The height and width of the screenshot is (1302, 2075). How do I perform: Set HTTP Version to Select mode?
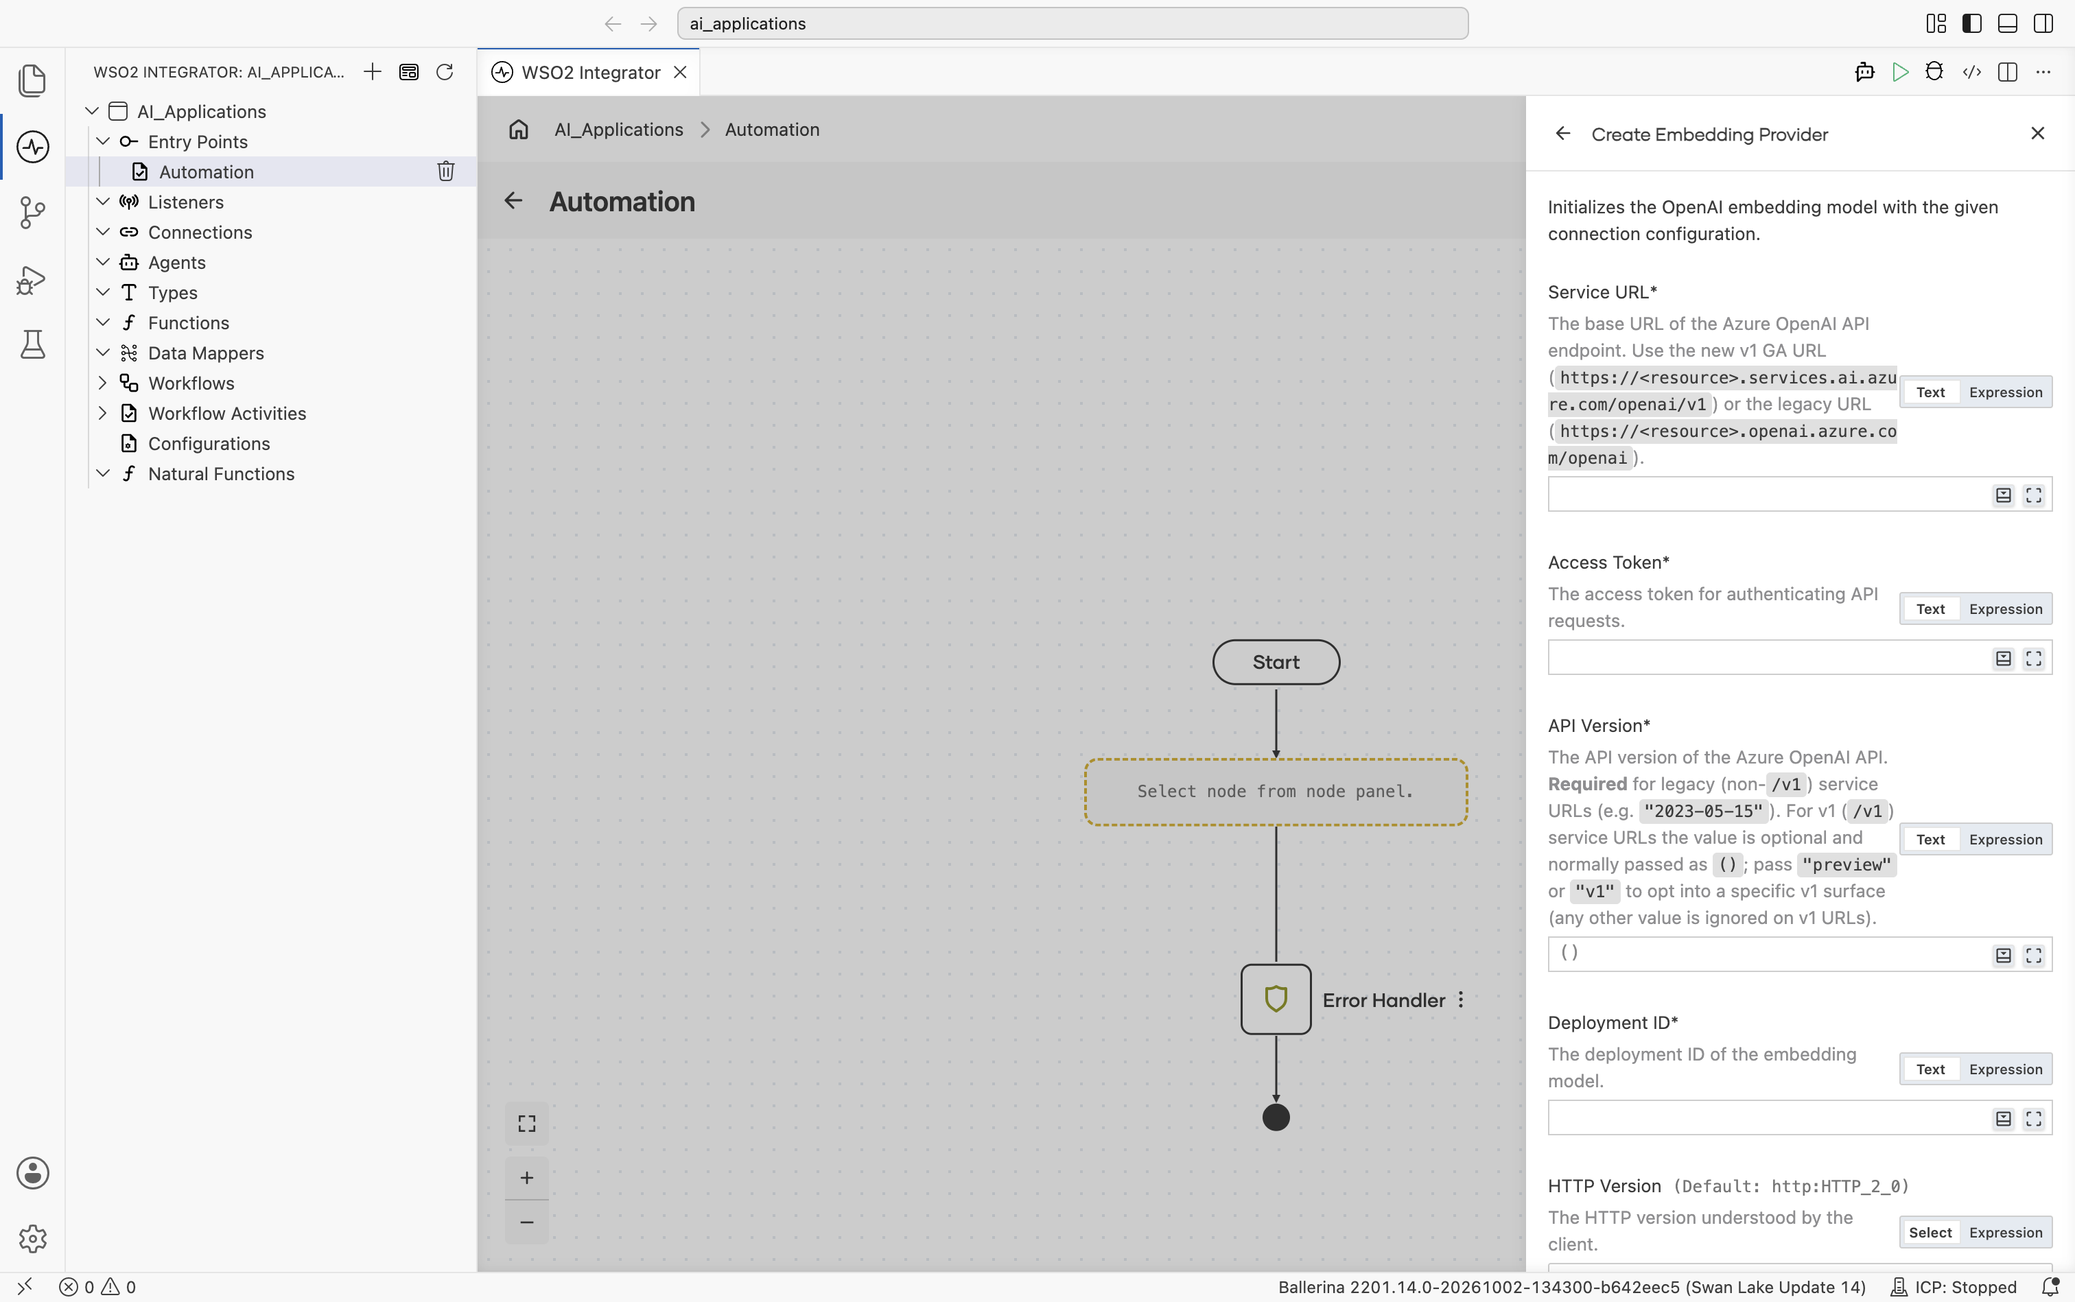[1930, 1232]
